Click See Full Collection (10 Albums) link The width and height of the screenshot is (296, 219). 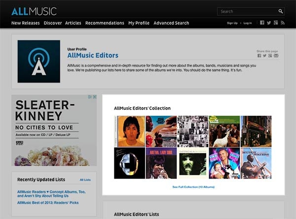click(193, 187)
